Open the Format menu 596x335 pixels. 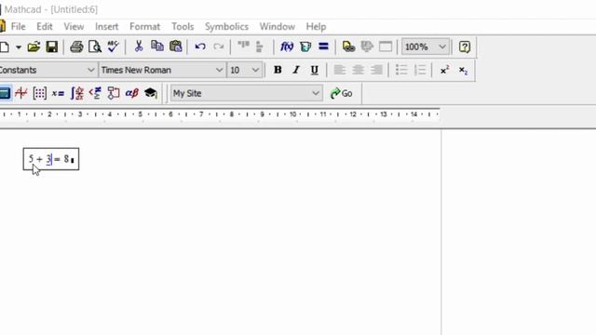coord(145,27)
